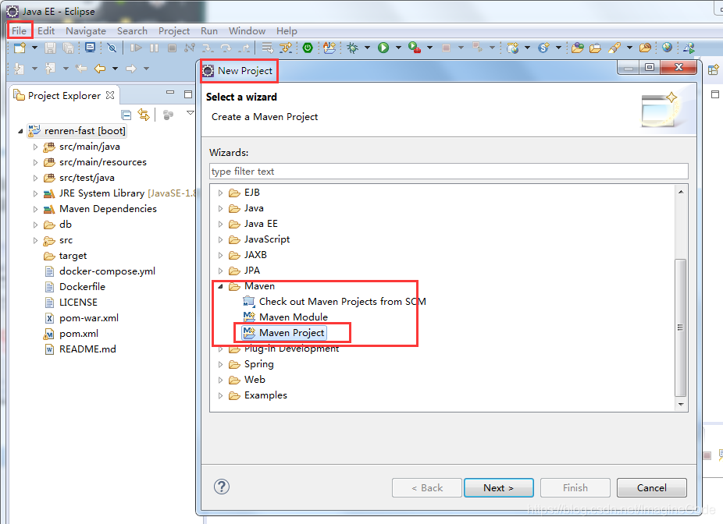Click the Search flashlight icon
The height and width of the screenshot is (524, 723).
pyautogui.click(x=614, y=48)
